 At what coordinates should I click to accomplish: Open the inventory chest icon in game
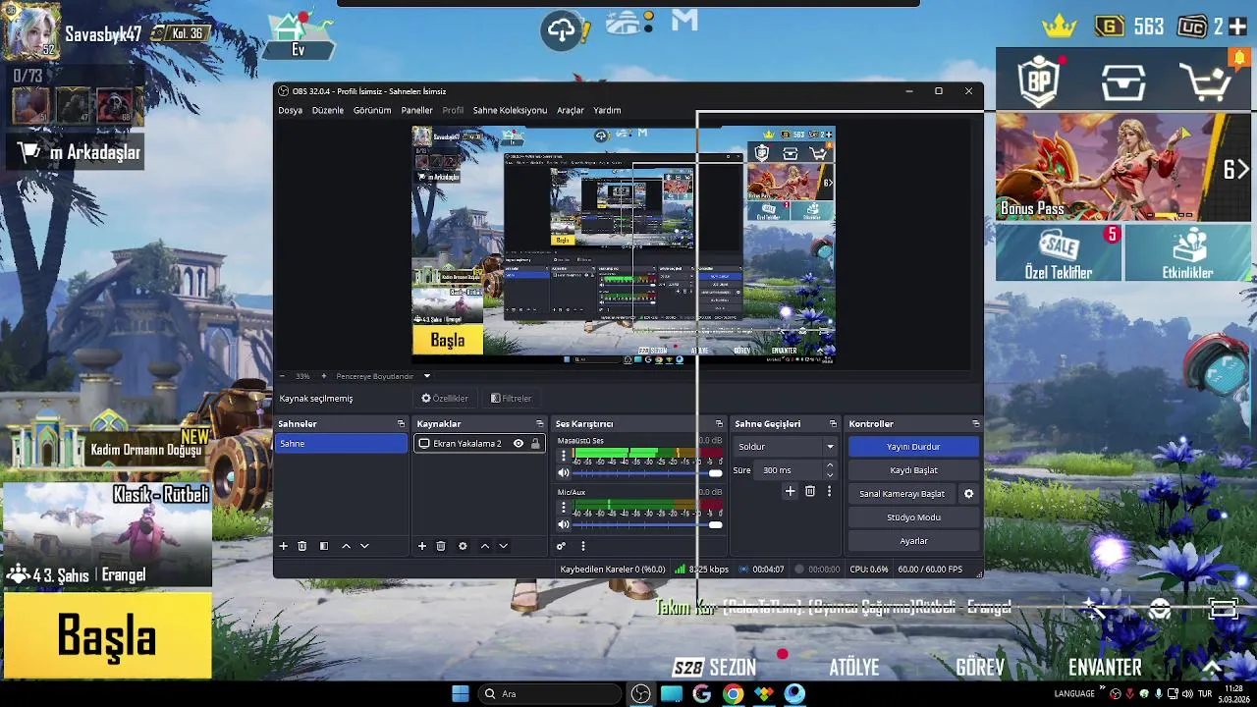(x=1122, y=82)
